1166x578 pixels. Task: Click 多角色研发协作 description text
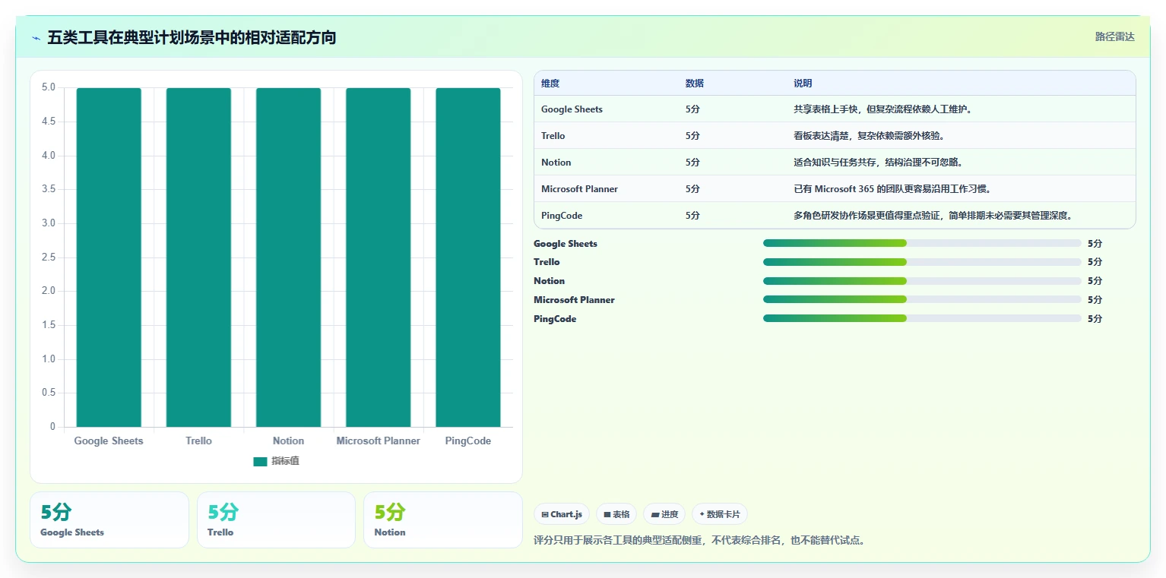click(933, 216)
